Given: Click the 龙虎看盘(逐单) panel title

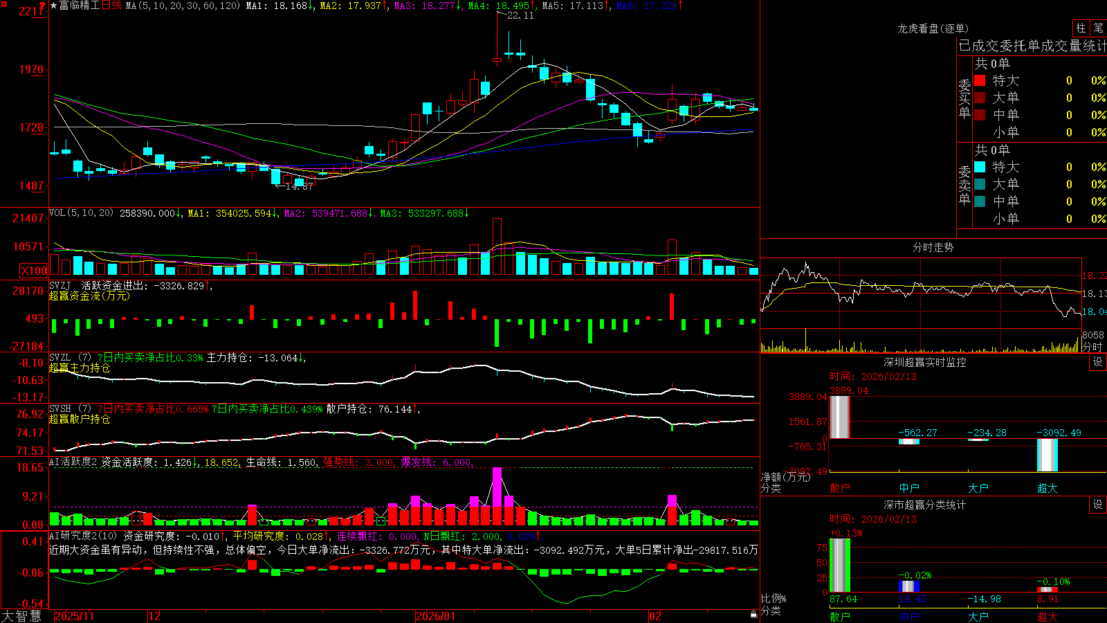Looking at the screenshot, I should click(933, 28).
